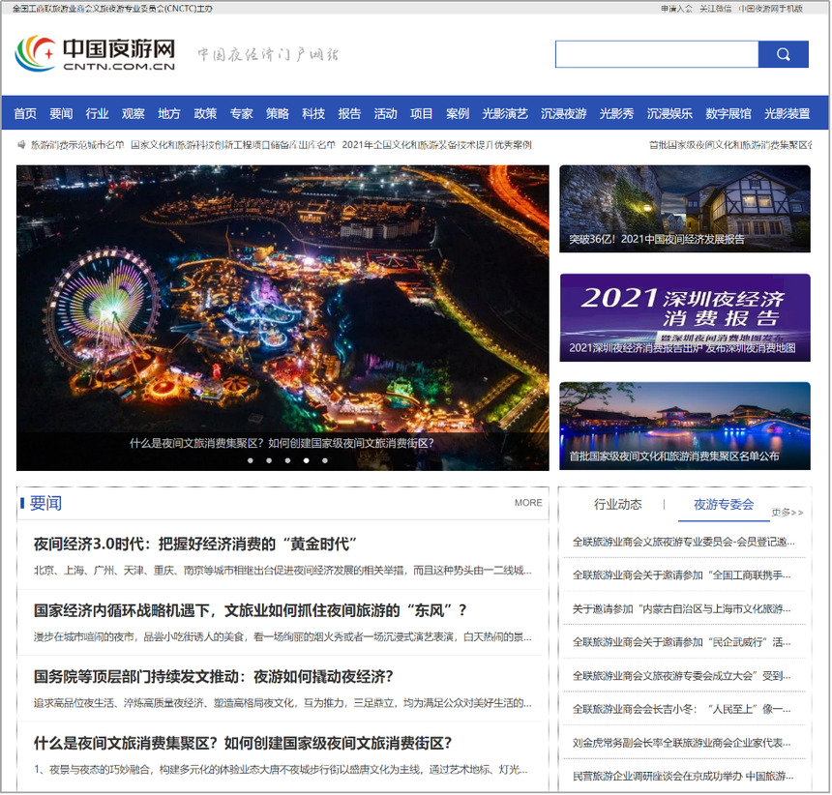The width and height of the screenshot is (832, 795).
Task: Go to 光影演艺 in navigation bar
Action: [x=505, y=113]
